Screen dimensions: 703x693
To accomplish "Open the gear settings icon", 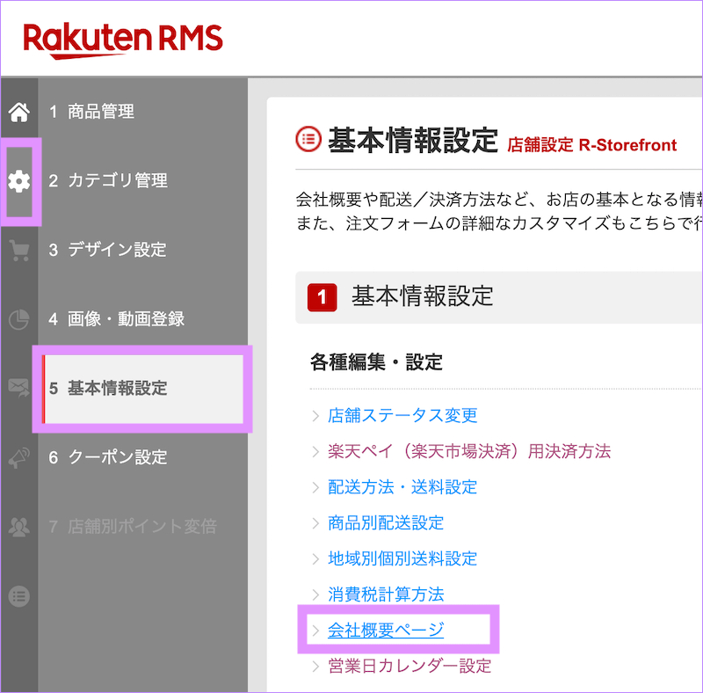I will coord(19,181).
